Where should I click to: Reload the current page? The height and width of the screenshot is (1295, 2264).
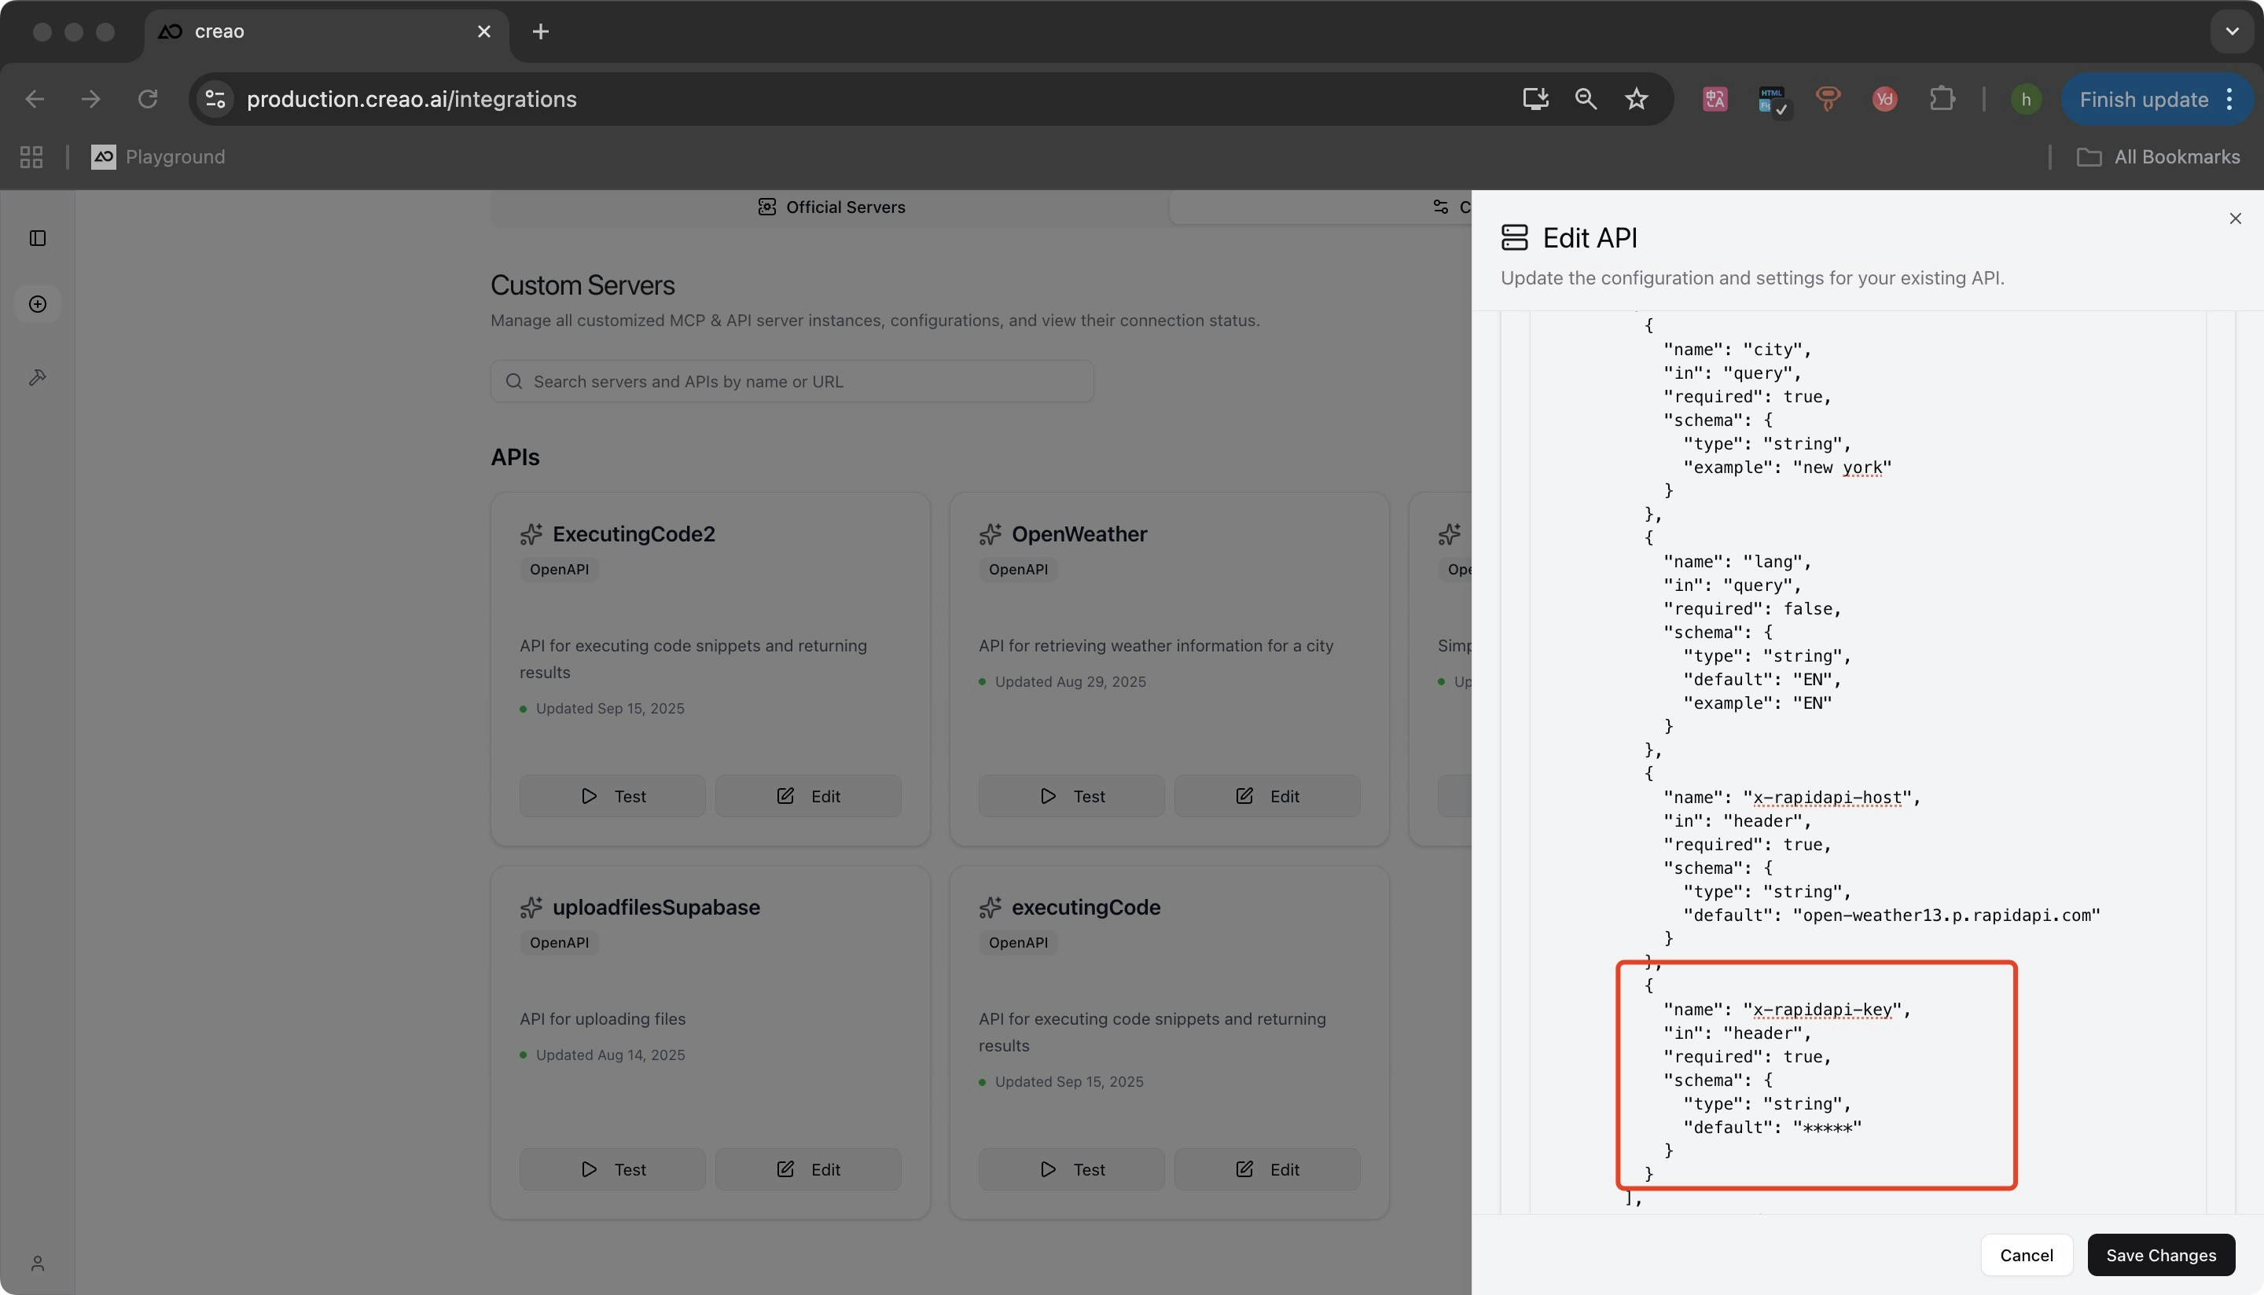pos(148,99)
